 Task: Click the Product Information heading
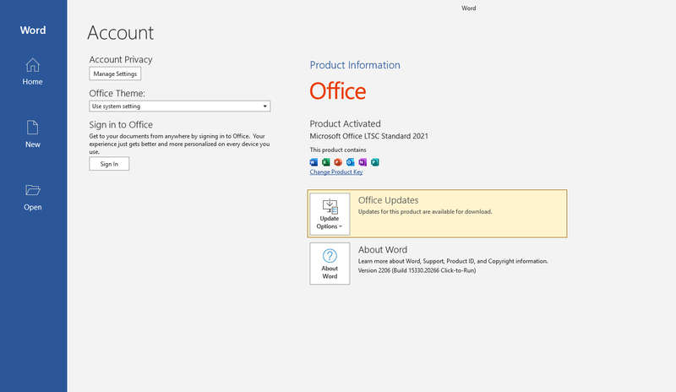(x=355, y=65)
